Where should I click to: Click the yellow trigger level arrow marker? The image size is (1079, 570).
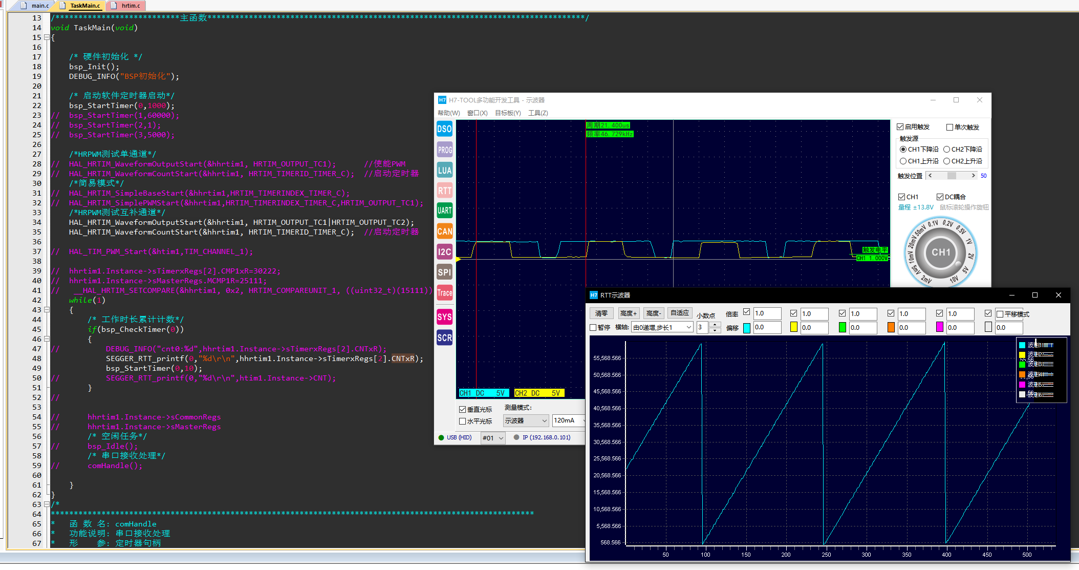pos(458,260)
